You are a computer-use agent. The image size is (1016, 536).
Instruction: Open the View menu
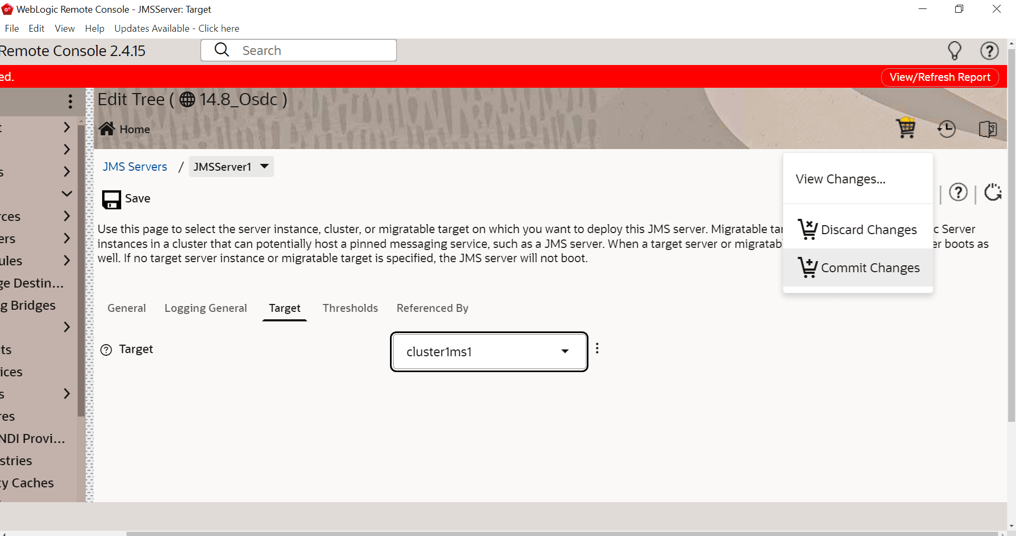pyautogui.click(x=65, y=29)
